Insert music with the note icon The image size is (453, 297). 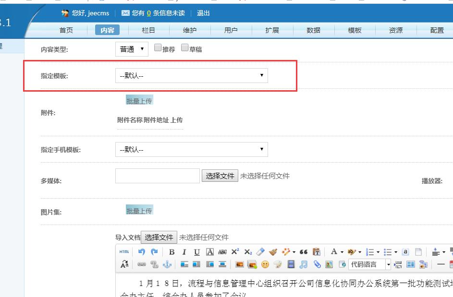pyautogui.click(x=303, y=264)
